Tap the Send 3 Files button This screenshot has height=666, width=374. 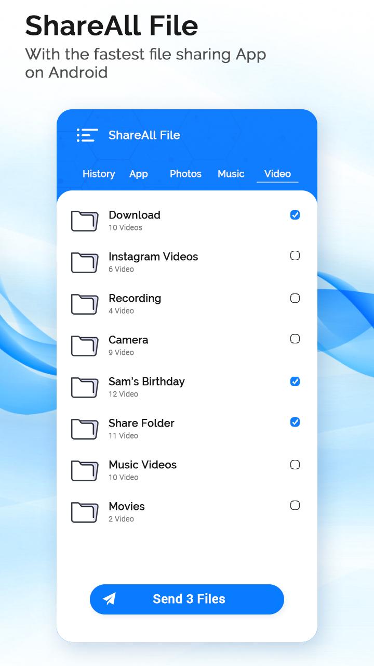coord(187,599)
